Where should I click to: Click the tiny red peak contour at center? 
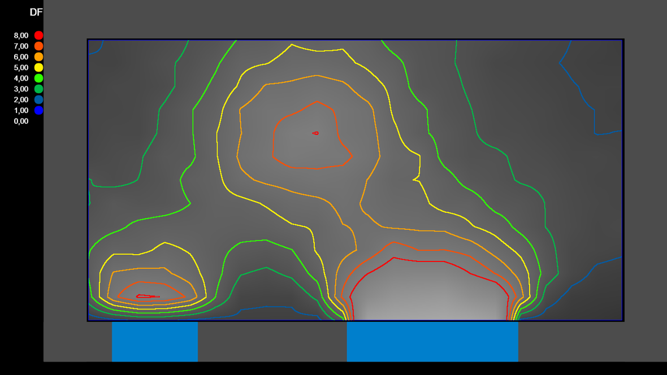coord(315,133)
